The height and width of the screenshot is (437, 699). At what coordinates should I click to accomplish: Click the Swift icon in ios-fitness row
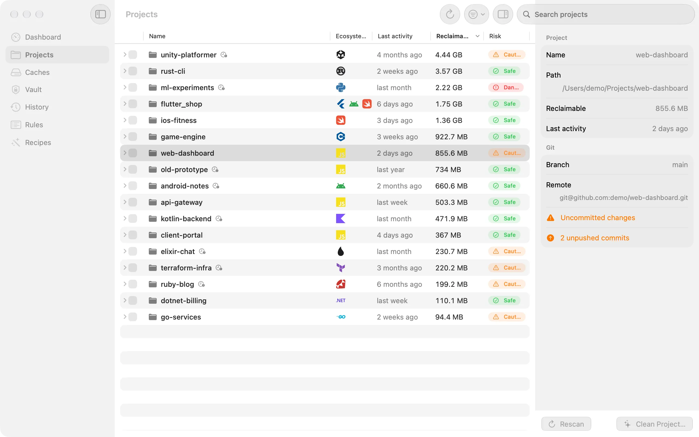pyautogui.click(x=340, y=120)
